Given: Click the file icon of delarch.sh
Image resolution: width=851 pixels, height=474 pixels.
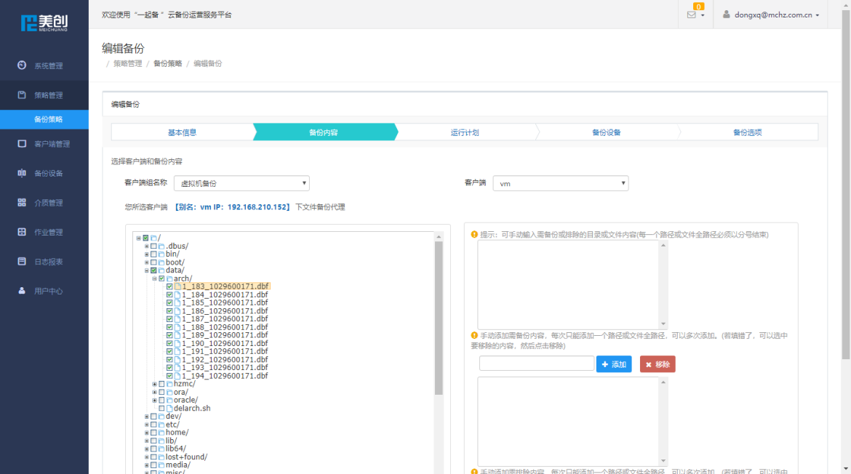Looking at the screenshot, I should coord(169,409).
